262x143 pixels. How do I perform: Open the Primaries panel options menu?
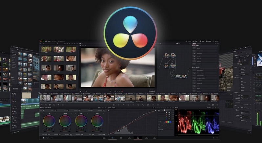click(x=106, y=108)
